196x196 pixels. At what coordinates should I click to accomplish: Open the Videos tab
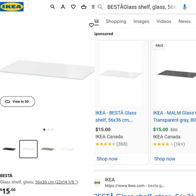[x=164, y=21]
